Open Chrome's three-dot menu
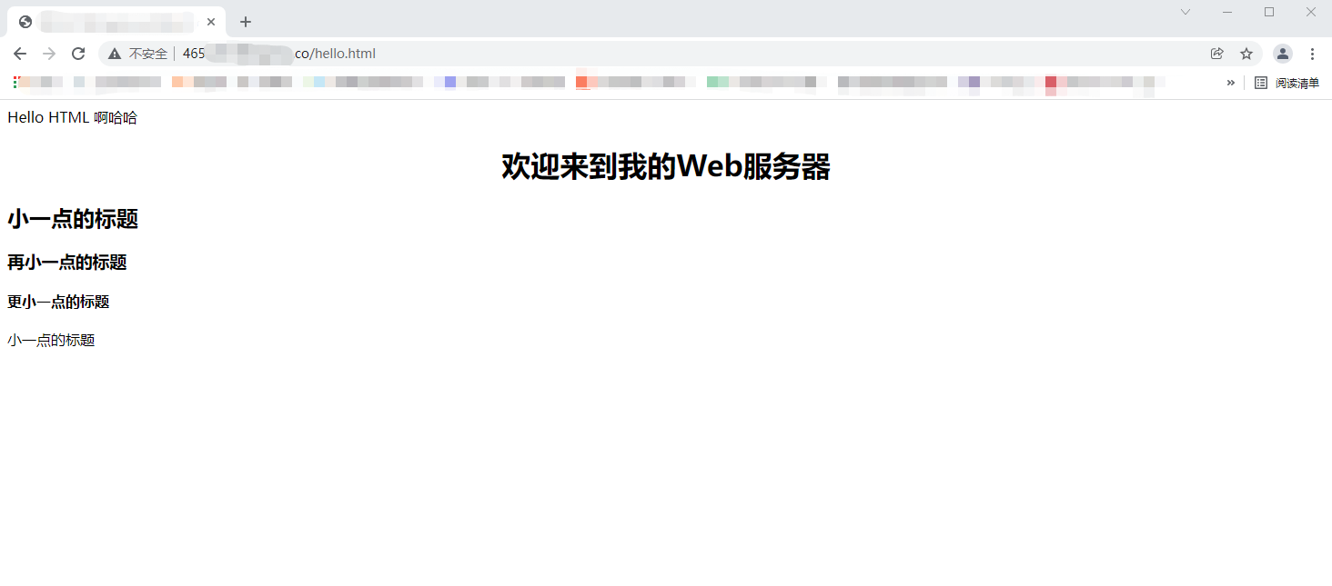1332x586 pixels. pos(1312,54)
